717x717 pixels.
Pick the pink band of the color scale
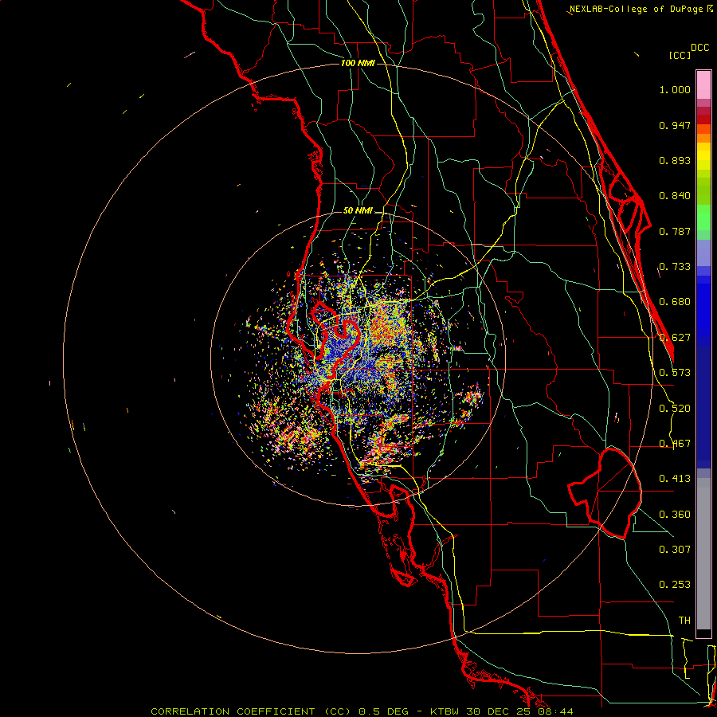(703, 85)
